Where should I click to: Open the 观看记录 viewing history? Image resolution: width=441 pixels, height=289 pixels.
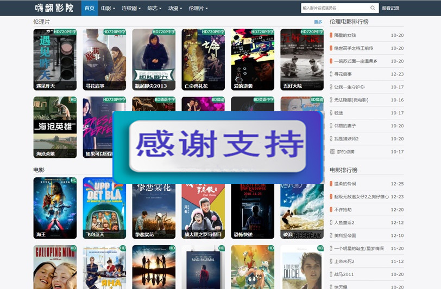click(x=390, y=8)
